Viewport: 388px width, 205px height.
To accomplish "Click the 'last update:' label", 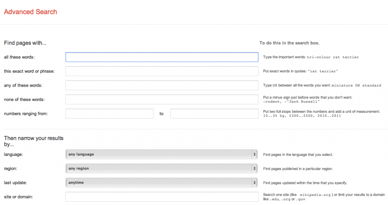I will (x=15, y=183).
